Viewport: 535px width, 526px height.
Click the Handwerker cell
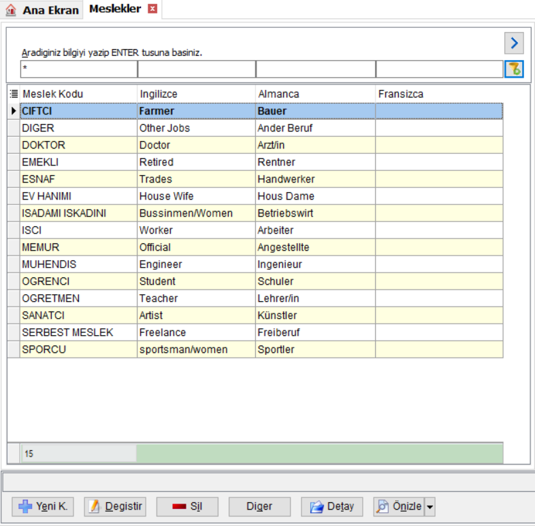316,179
